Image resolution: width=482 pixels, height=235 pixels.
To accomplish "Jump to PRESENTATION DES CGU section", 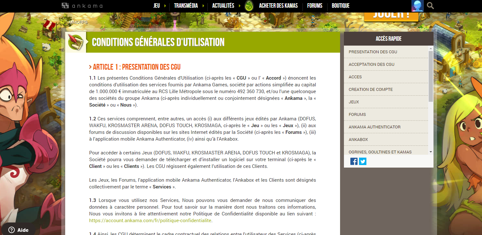I will point(386,52).
